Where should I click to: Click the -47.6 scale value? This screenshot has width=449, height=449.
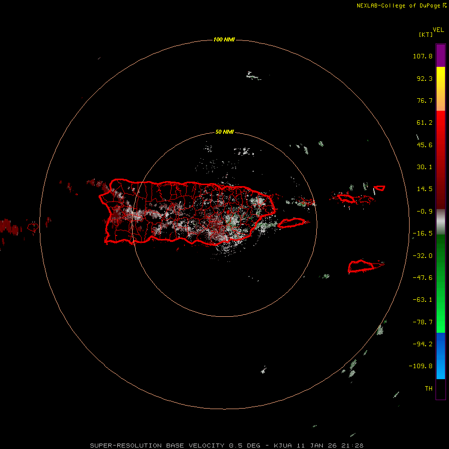423,278
